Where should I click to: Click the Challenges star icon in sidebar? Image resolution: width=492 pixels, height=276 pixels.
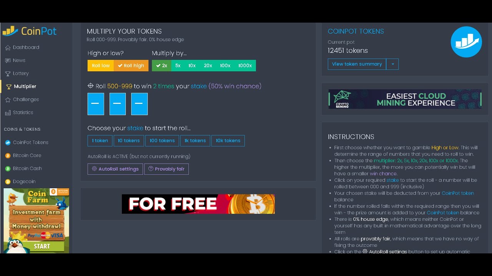coord(8,100)
